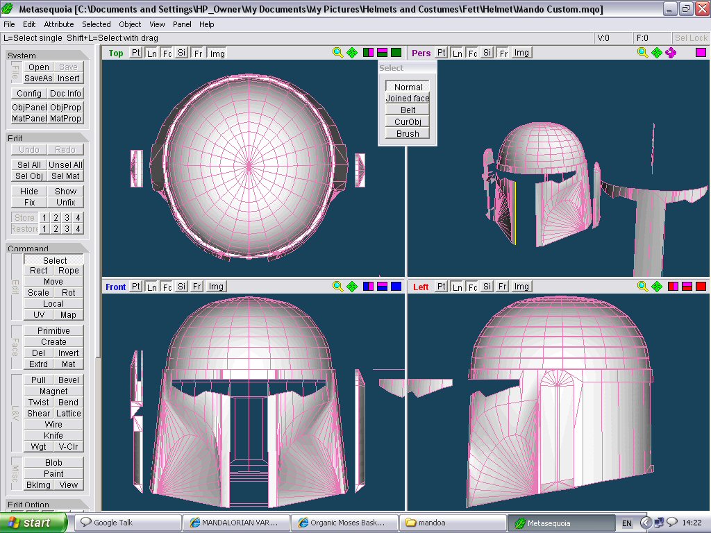Viewport: 711px width, 533px height.
Task: Collapse the Edit panel header above Undo
Action: click(x=47, y=138)
